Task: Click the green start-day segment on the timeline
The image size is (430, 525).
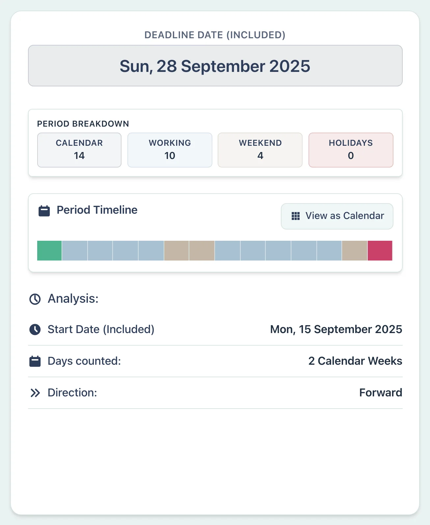Action: pos(49,251)
